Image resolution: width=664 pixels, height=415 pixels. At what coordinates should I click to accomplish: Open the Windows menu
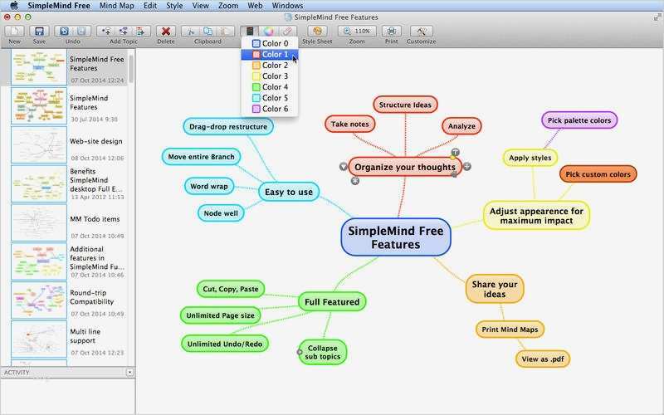click(x=287, y=6)
